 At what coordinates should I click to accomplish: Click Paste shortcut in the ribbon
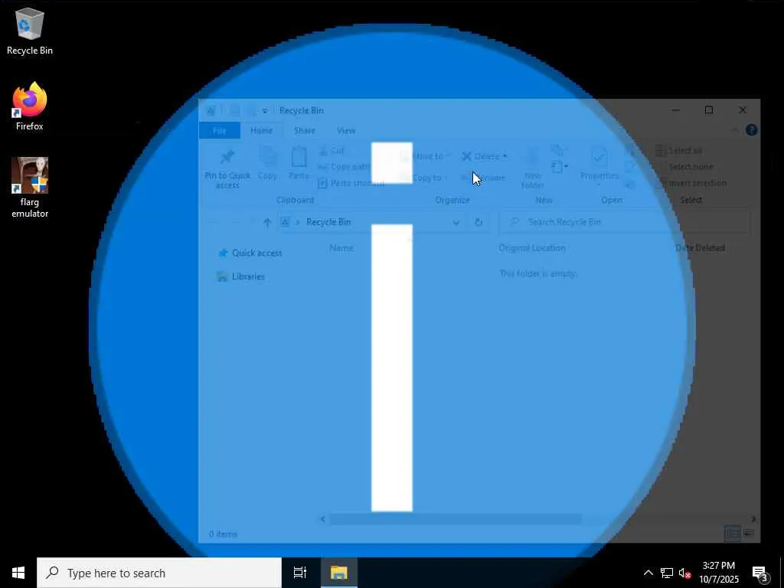click(351, 183)
